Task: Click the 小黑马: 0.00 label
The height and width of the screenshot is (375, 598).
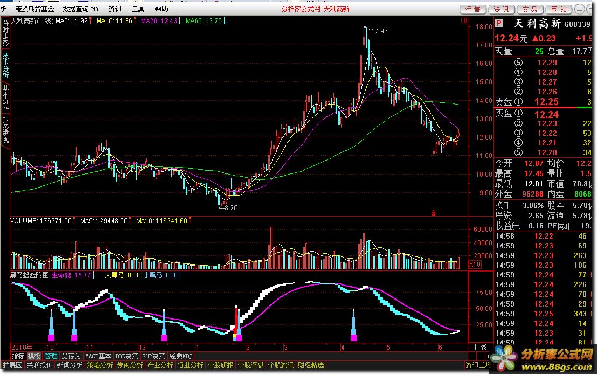Action: [x=161, y=275]
